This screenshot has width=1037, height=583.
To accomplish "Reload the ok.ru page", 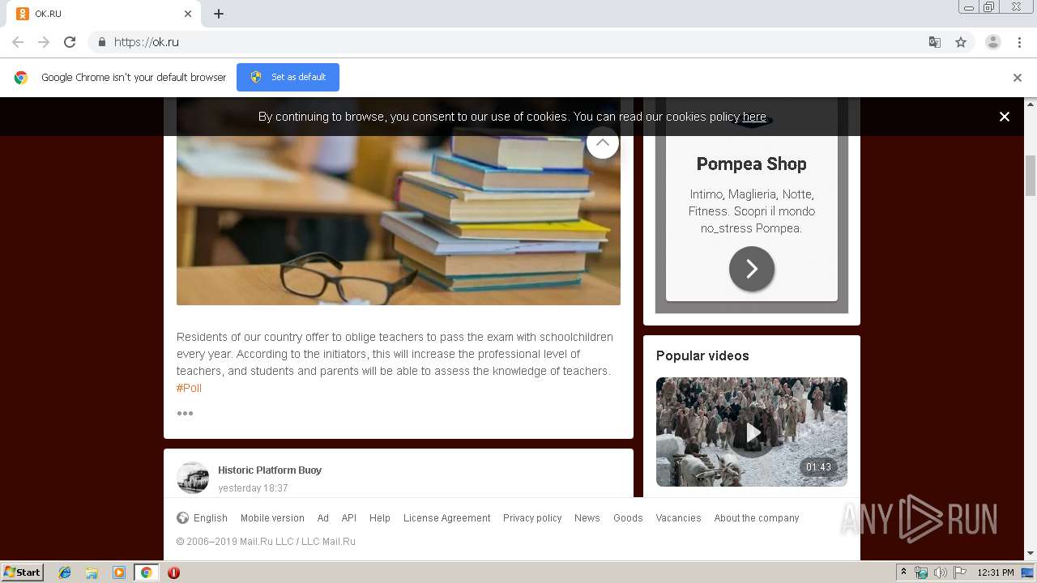I will pyautogui.click(x=70, y=42).
